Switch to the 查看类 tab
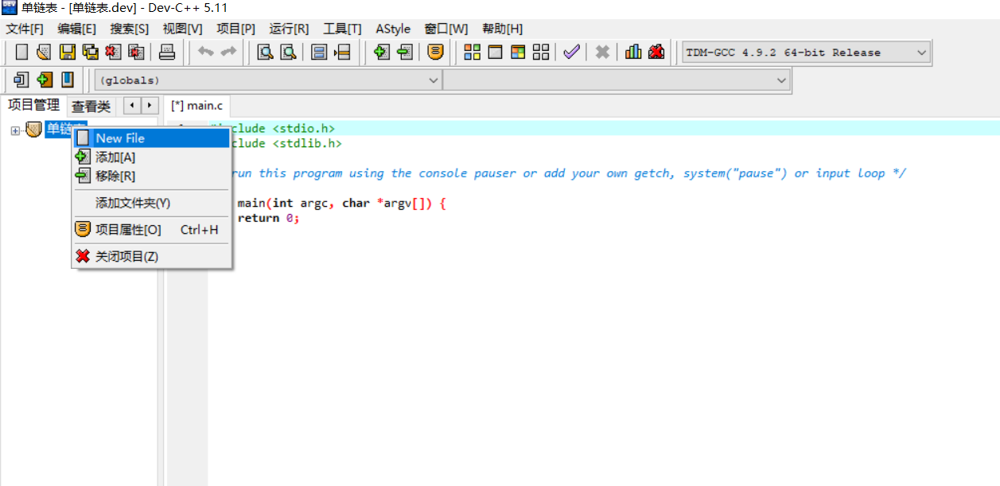Image resolution: width=1000 pixels, height=486 pixels. (x=91, y=104)
